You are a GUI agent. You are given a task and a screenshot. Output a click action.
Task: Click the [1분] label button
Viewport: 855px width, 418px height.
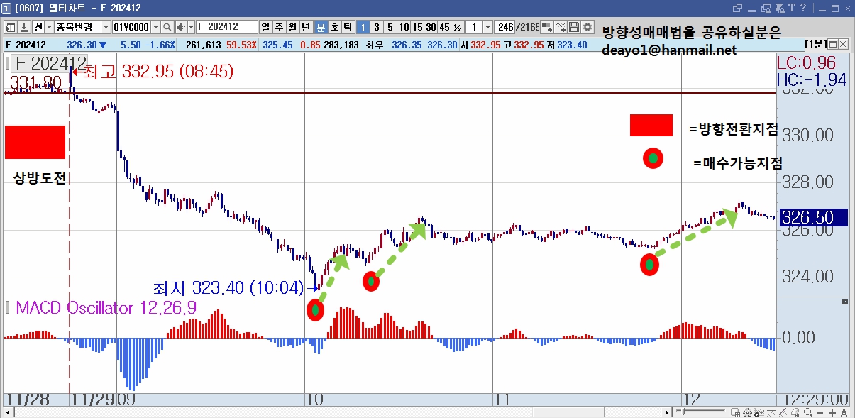815,44
